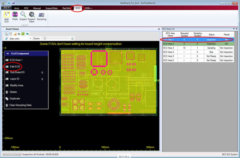Select ECD Area 1 row in list
The height and width of the screenshot is (158, 240).
(198, 40)
